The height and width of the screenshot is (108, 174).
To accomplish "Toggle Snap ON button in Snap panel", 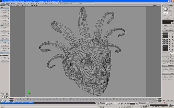I will [x=164, y=63].
